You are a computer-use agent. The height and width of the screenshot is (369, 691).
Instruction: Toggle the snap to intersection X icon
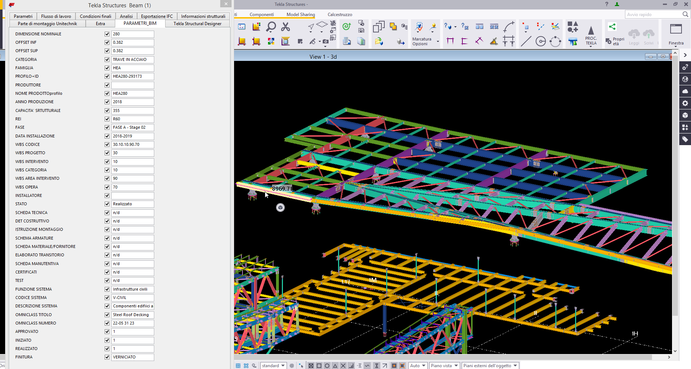343,365
